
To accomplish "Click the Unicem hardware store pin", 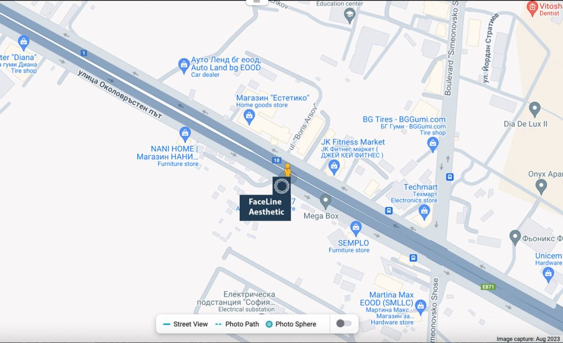I will pos(548,275).
